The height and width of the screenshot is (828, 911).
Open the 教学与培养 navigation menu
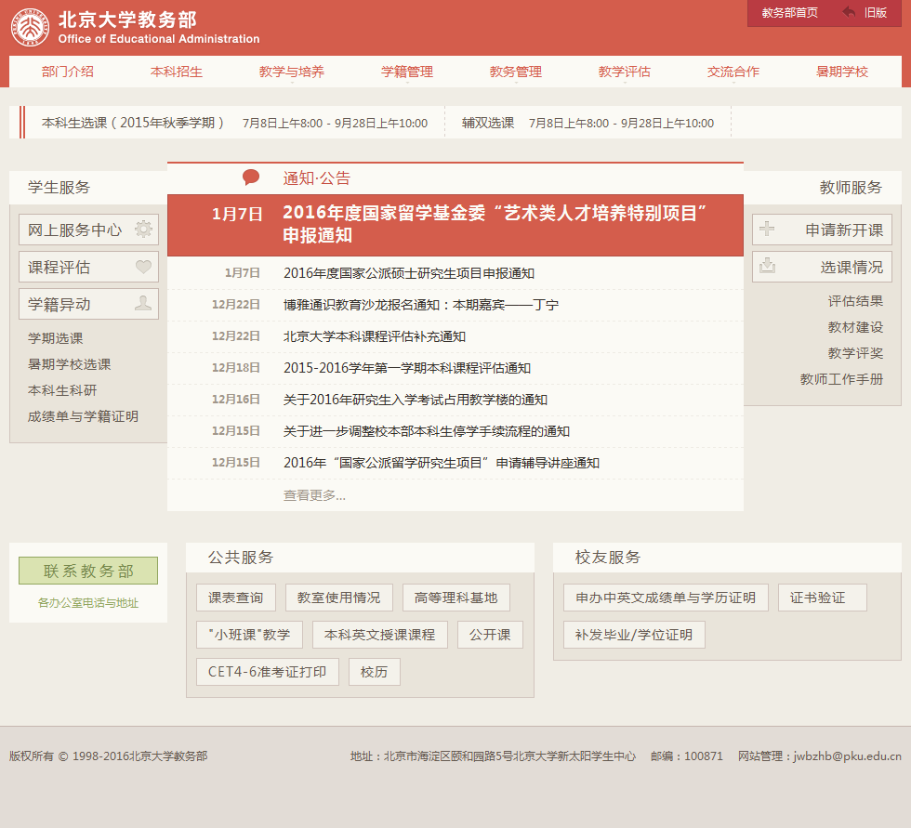pos(292,72)
